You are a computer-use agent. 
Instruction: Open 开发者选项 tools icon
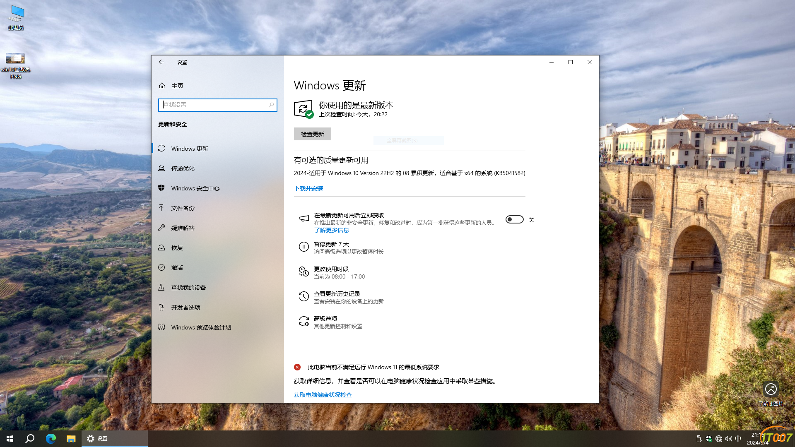point(161,308)
